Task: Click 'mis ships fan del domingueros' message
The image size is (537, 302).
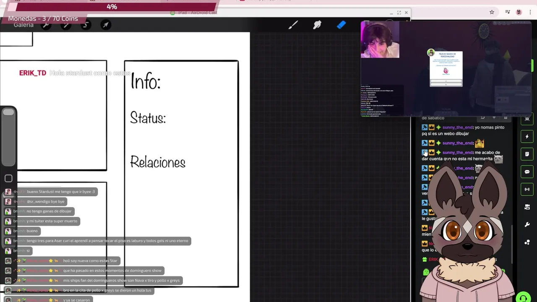Action: (121, 281)
